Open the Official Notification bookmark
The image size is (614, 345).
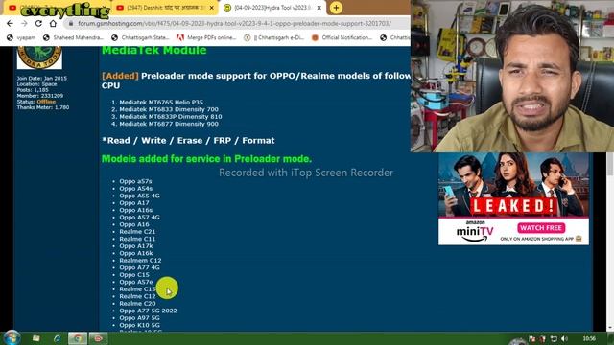click(x=342, y=38)
